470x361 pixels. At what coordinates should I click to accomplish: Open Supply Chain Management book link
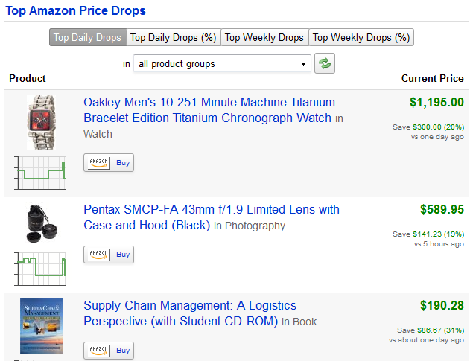[190, 313]
